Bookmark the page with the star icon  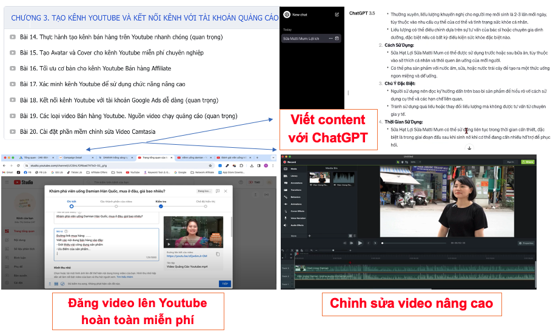[x=210, y=165]
